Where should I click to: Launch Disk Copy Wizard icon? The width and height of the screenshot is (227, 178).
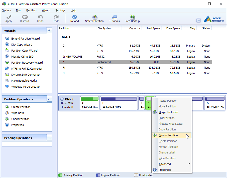(x=7, y=44)
